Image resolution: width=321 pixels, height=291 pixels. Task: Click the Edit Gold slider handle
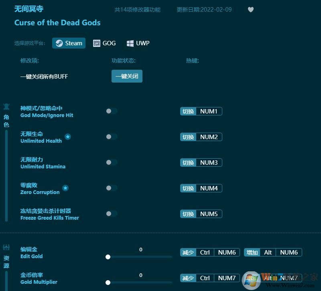click(x=108, y=257)
